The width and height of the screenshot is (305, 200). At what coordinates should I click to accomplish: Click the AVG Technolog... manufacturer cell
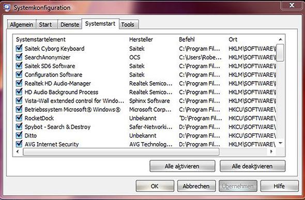coord(151,144)
